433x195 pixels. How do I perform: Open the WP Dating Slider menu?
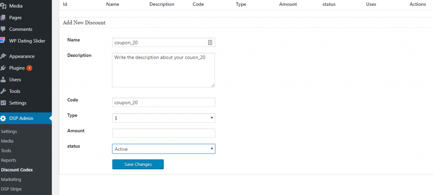pyautogui.click(x=27, y=41)
